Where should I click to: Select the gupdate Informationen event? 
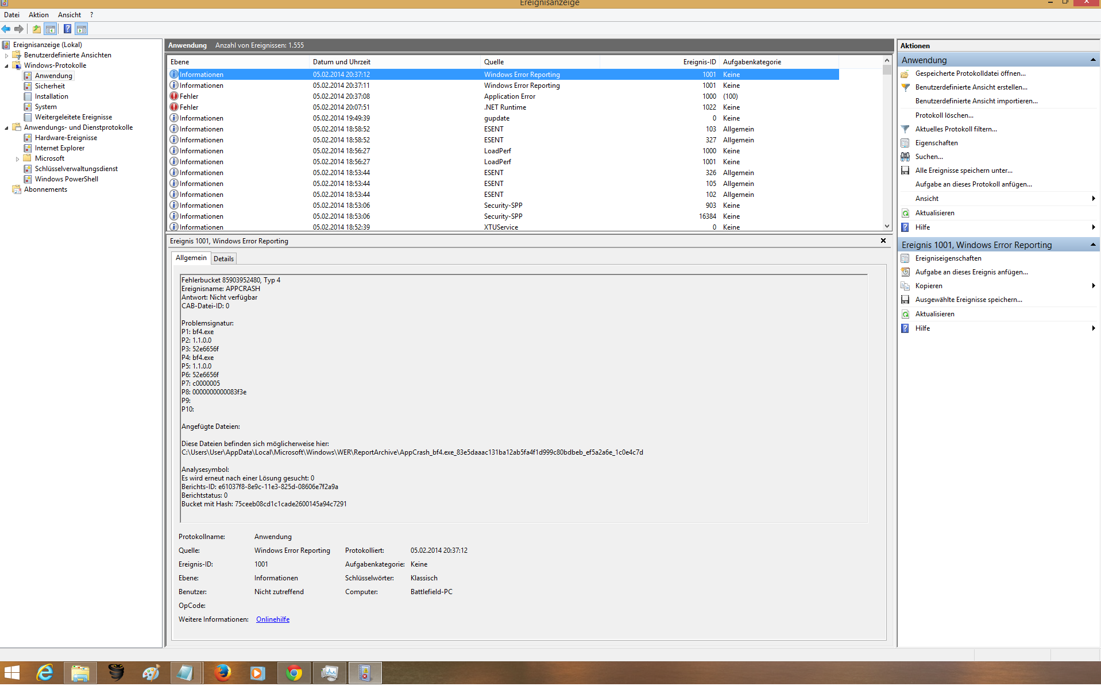(x=503, y=118)
